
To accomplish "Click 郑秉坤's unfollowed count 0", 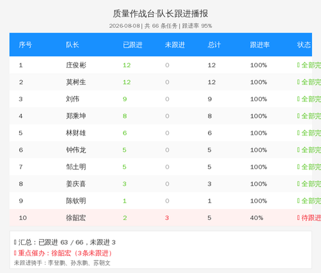I will tap(167, 116).
